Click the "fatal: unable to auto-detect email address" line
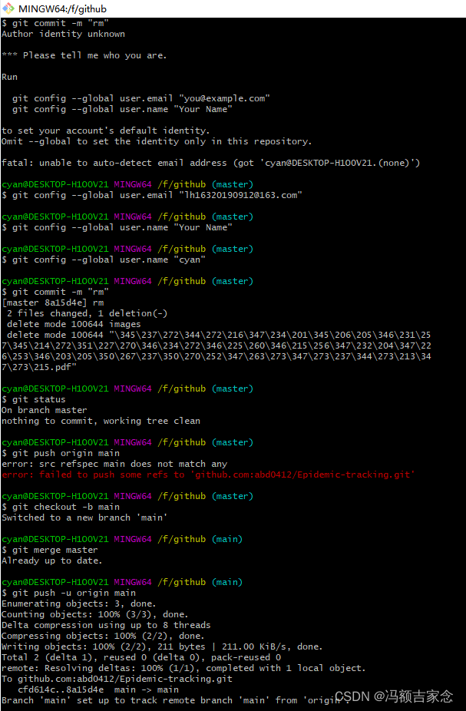Viewport: 466px width, 711px height. (211, 163)
